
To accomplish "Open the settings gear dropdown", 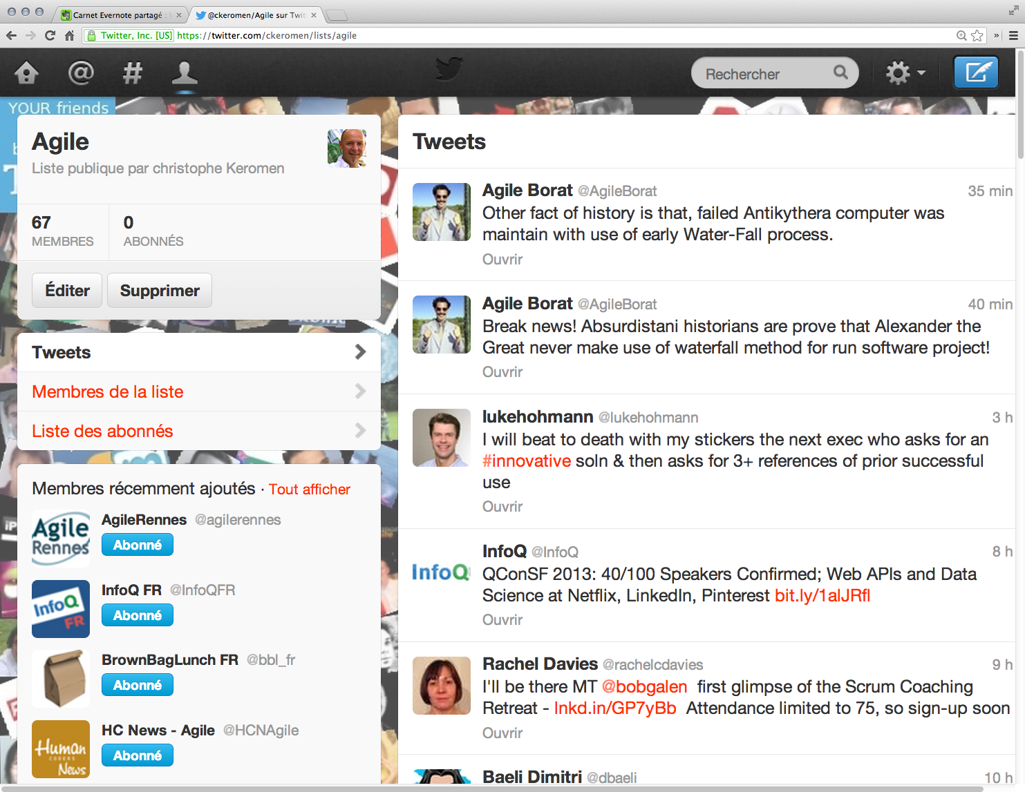I will pyautogui.click(x=905, y=73).
